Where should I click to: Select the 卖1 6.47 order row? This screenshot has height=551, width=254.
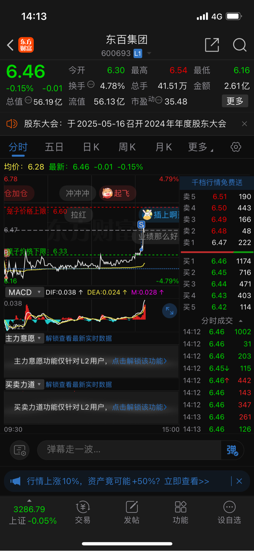tap(217, 243)
